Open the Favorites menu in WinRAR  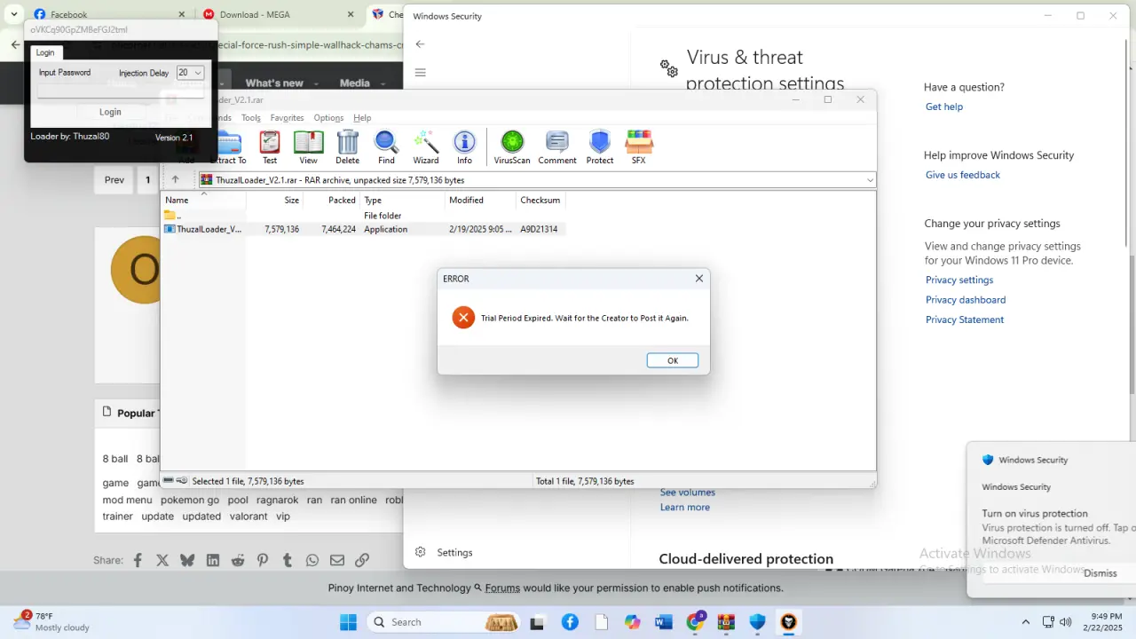(x=287, y=118)
